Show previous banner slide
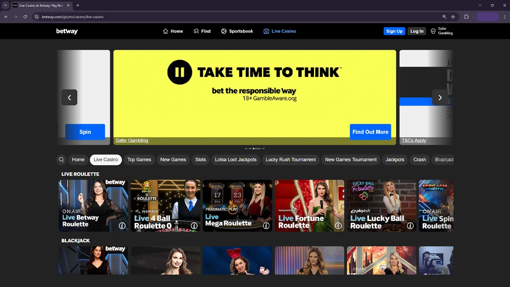This screenshot has height=287, width=510. click(x=69, y=98)
